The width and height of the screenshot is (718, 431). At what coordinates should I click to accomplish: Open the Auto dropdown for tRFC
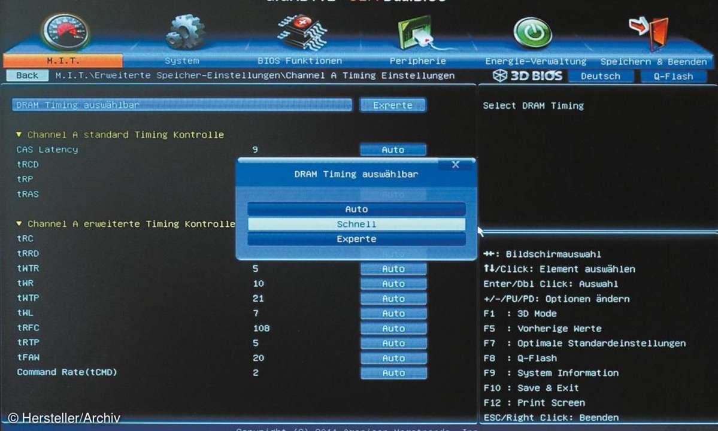click(x=393, y=329)
